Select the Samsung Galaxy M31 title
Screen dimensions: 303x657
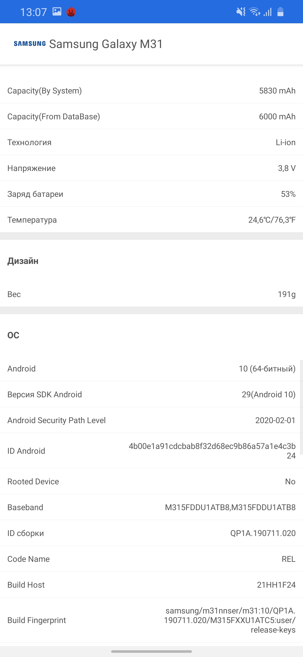[x=106, y=44]
